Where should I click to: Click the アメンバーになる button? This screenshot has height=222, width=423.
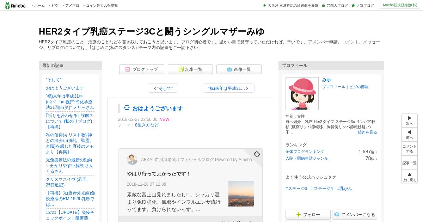pos(355,215)
